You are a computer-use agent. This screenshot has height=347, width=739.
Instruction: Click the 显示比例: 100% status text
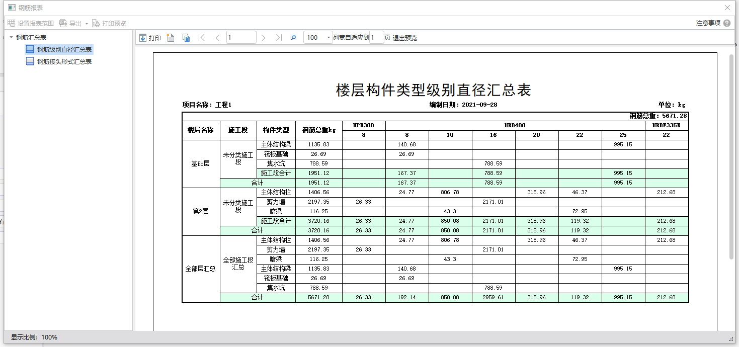pos(34,337)
